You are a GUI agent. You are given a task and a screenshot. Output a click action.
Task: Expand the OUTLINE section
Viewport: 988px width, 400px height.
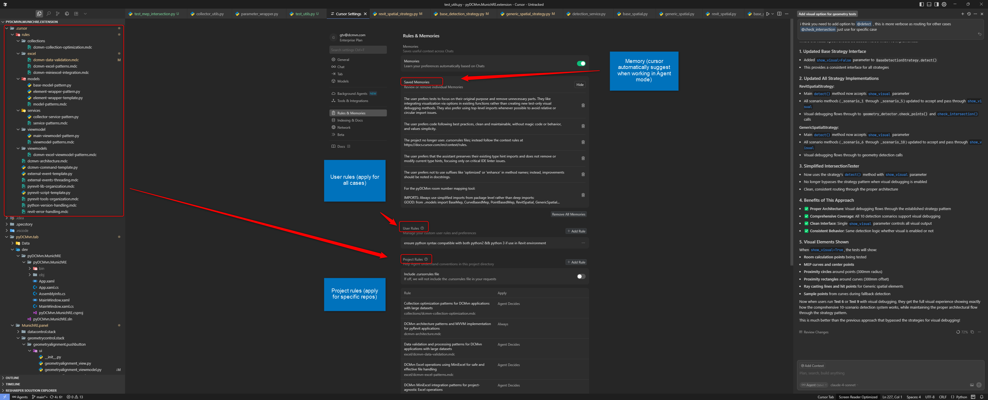pyautogui.click(x=12, y=378)
